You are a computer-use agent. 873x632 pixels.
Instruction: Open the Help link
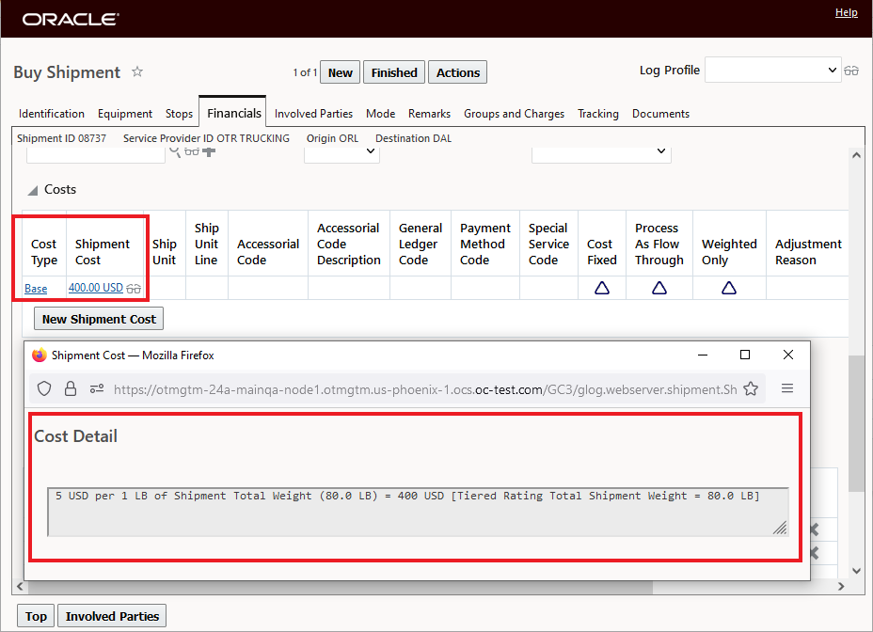click(x=847, y=12)
